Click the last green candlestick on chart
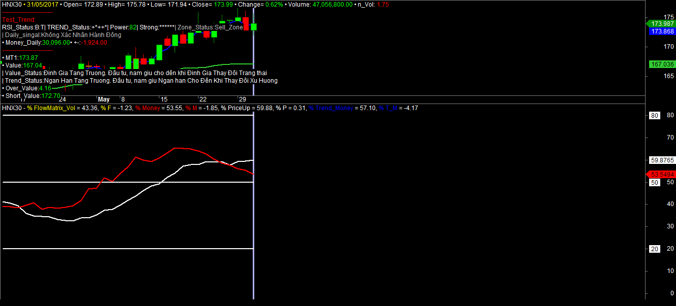 pos(253,26)
